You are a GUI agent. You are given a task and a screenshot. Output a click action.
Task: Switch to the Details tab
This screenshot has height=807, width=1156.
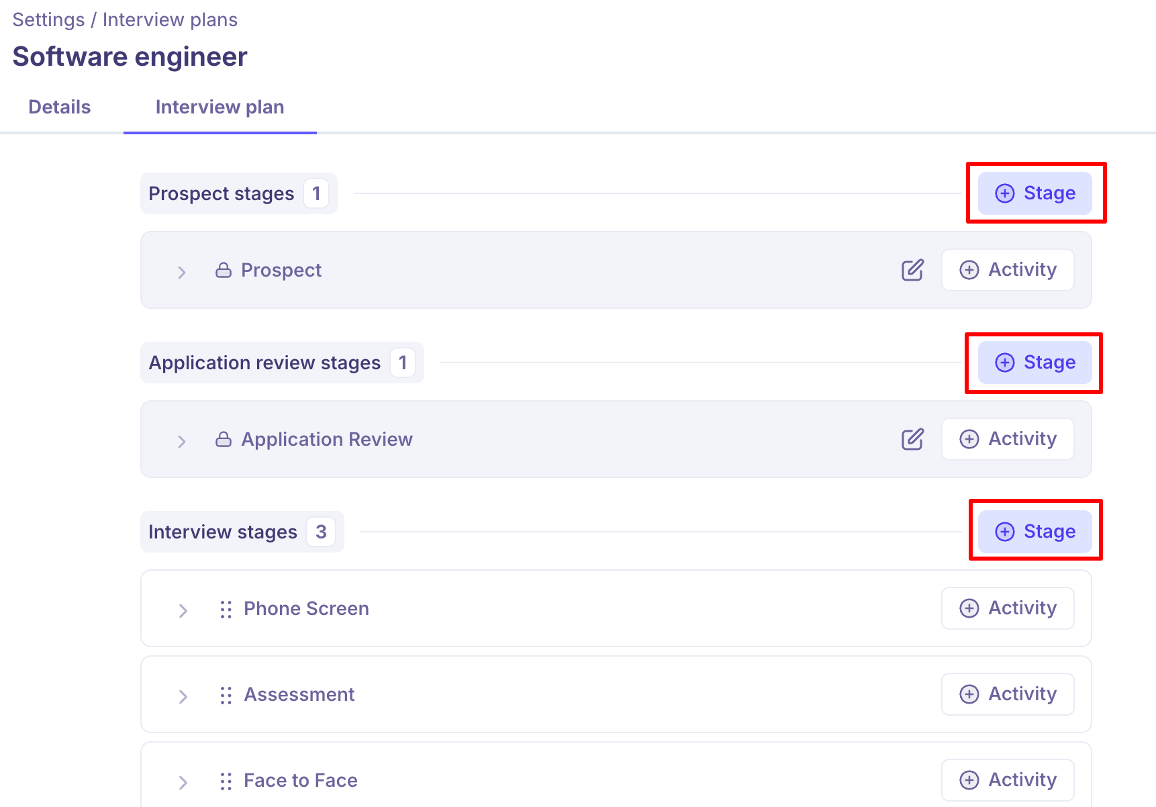(x=59, y=107)
